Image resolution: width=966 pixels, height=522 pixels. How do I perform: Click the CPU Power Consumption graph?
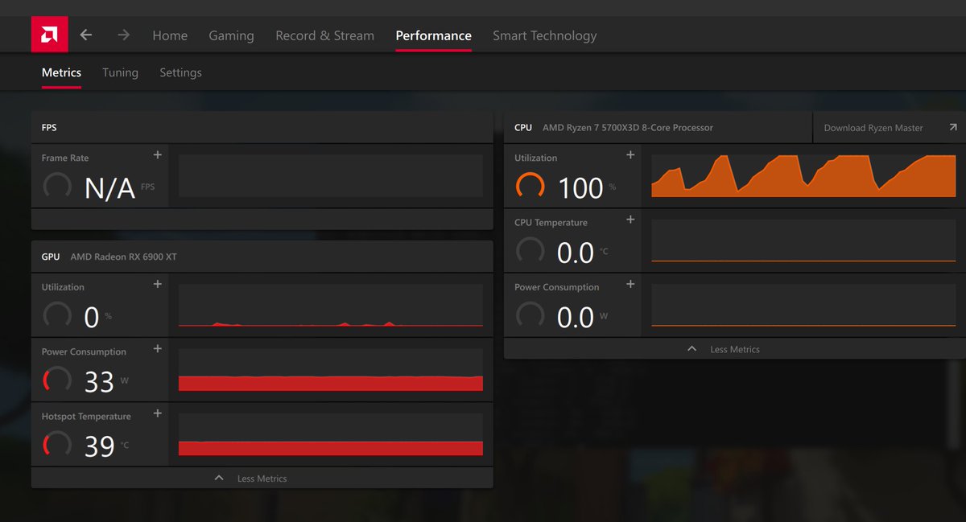[x=803, y=306]
